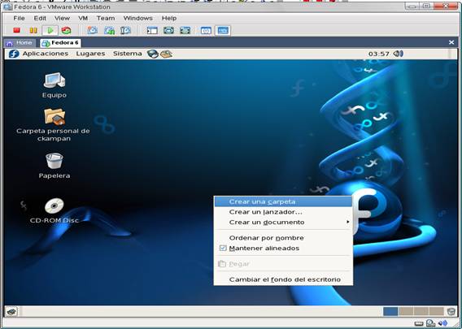Switch to the third workspace in switcher

coord(421,311)
